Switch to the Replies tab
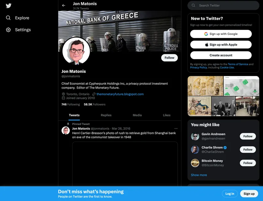The image size is (263, 201). point(106,115)
